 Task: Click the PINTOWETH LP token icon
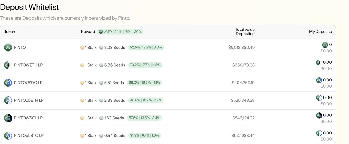point(8,65)
